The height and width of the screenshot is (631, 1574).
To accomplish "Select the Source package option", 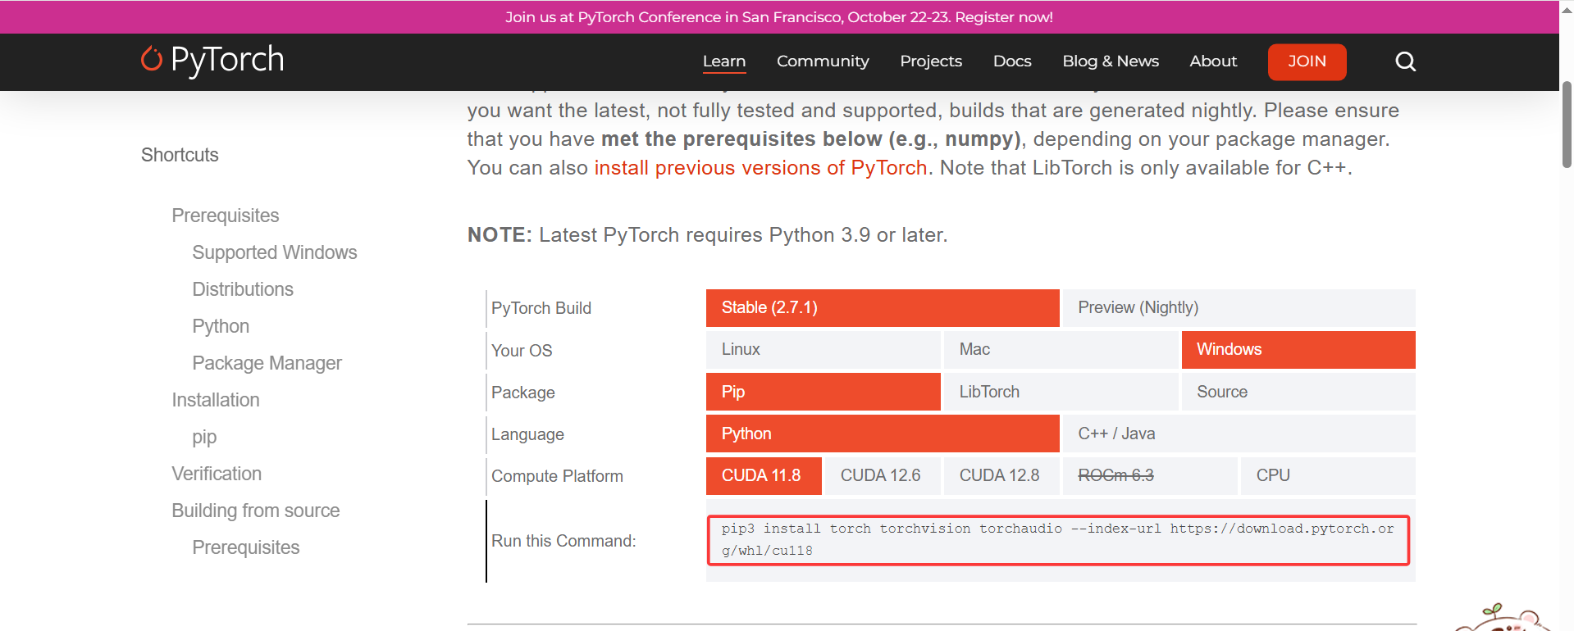I will 1298,392.
